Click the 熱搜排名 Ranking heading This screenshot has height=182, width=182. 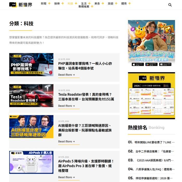[146, 128]
